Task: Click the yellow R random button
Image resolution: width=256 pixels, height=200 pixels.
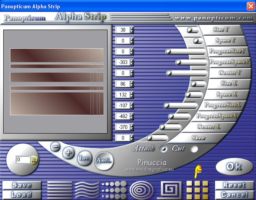Action: click(x=34, y=160)
